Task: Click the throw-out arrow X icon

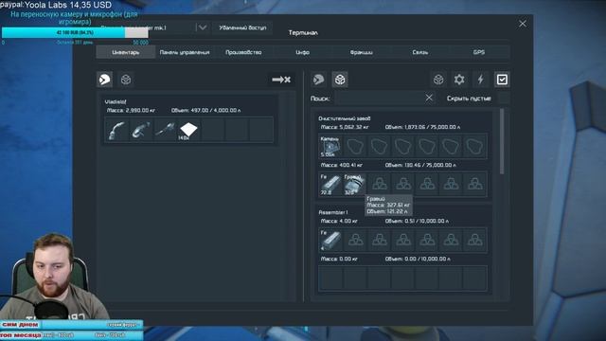Action: (x=281, y=80)
